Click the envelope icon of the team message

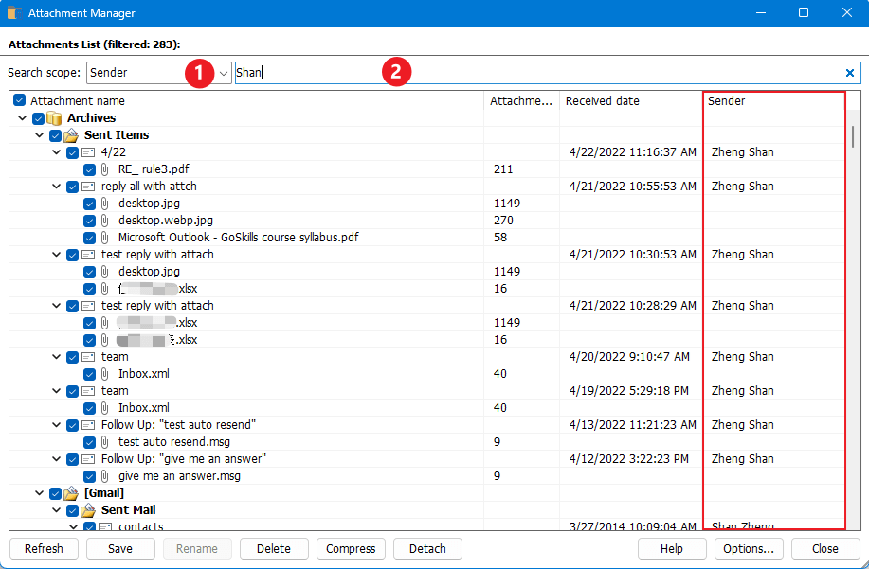(86, 356)
